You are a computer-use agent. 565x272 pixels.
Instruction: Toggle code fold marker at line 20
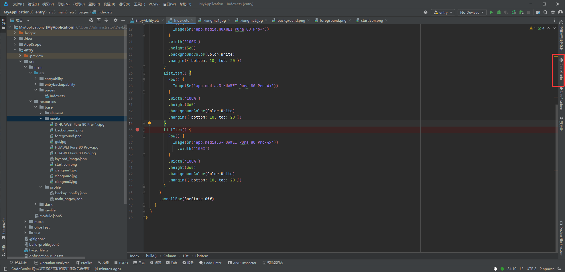coord(144,35)
